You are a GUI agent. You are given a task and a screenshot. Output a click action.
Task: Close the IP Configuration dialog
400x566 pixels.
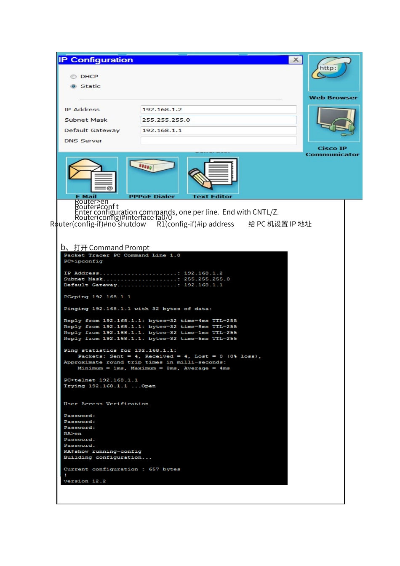point(296,60)
